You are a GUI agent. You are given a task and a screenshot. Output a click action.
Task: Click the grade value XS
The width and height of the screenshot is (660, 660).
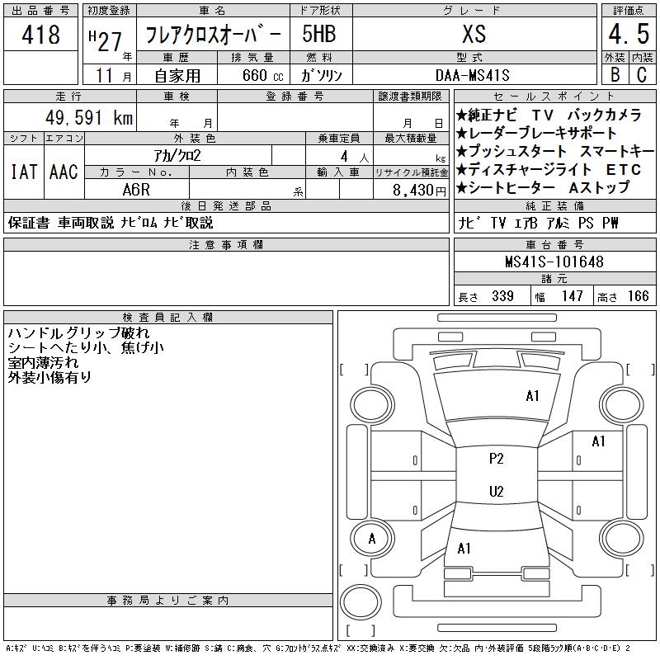pos(474,34)
